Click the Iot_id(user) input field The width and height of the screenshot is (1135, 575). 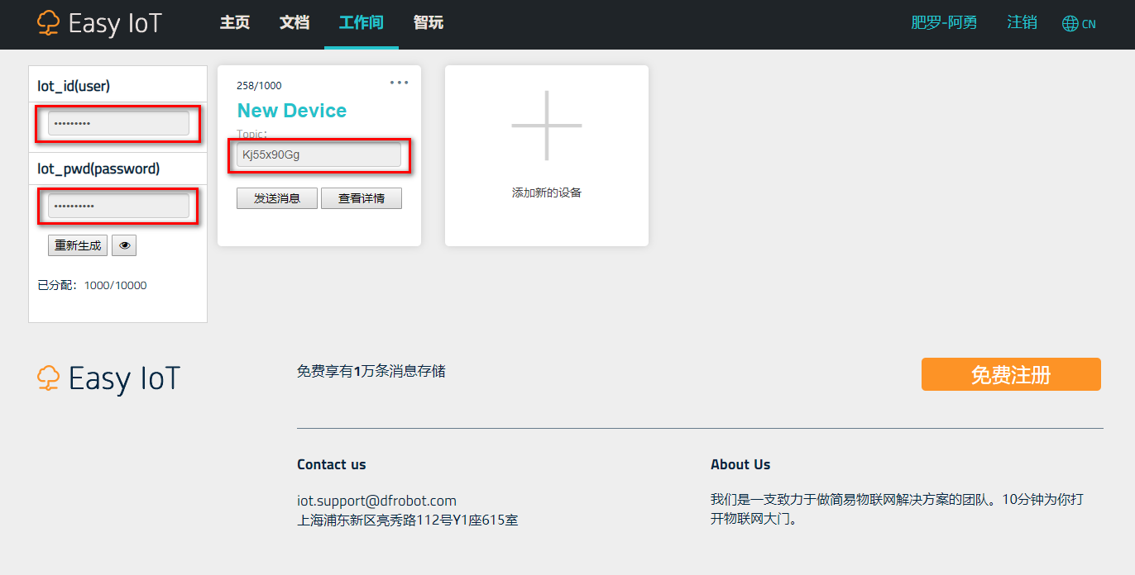pos(118,123)
